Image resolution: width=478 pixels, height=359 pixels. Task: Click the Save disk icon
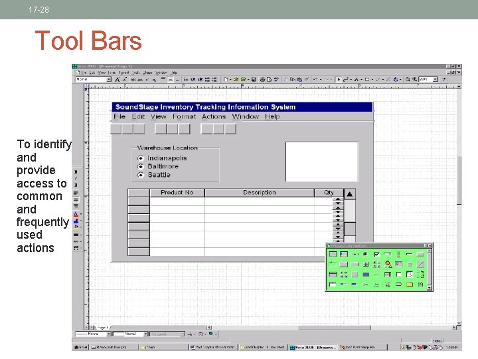(254, 79)
